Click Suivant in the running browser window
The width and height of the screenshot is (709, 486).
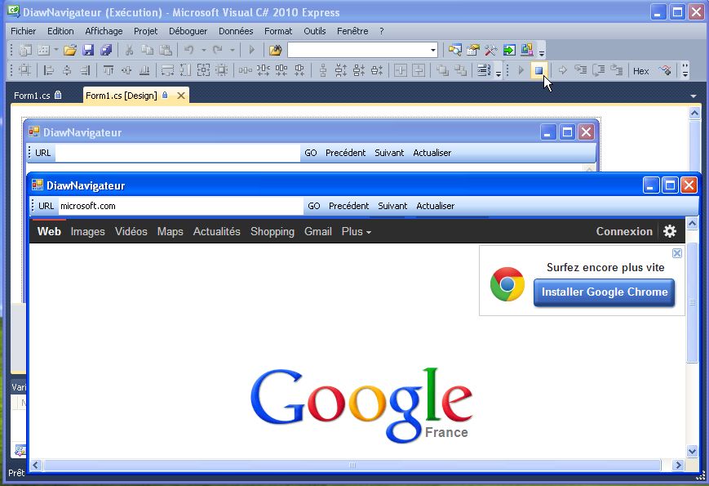point(392,206)
